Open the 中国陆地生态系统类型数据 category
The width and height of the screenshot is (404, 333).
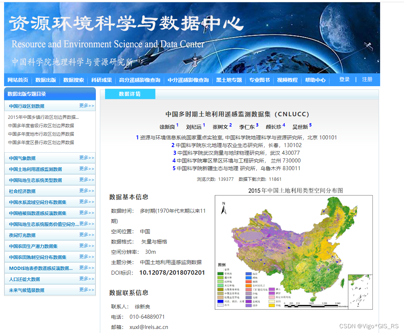(35, 180)
